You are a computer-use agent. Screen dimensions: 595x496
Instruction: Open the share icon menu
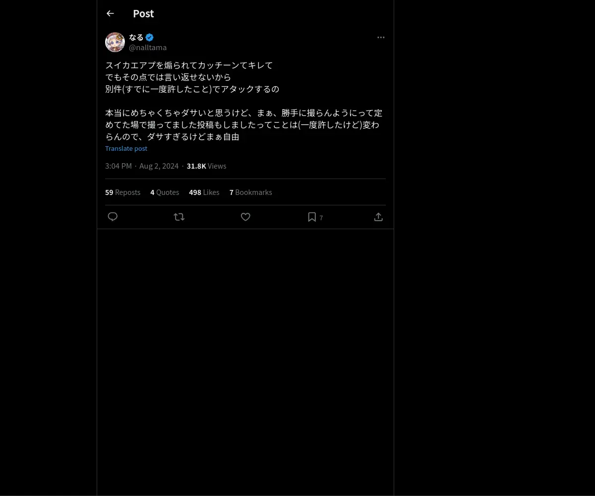(378, 217)
